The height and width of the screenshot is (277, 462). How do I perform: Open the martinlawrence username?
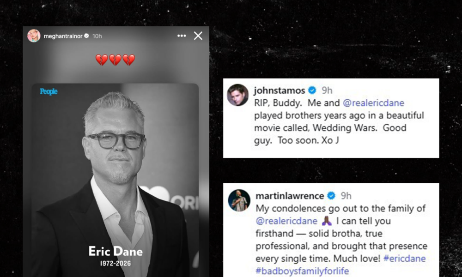290,196
